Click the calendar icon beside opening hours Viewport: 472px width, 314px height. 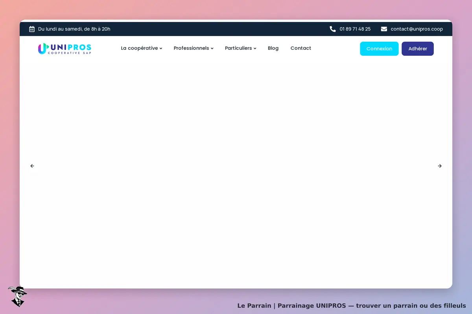[x=32, y=29]
